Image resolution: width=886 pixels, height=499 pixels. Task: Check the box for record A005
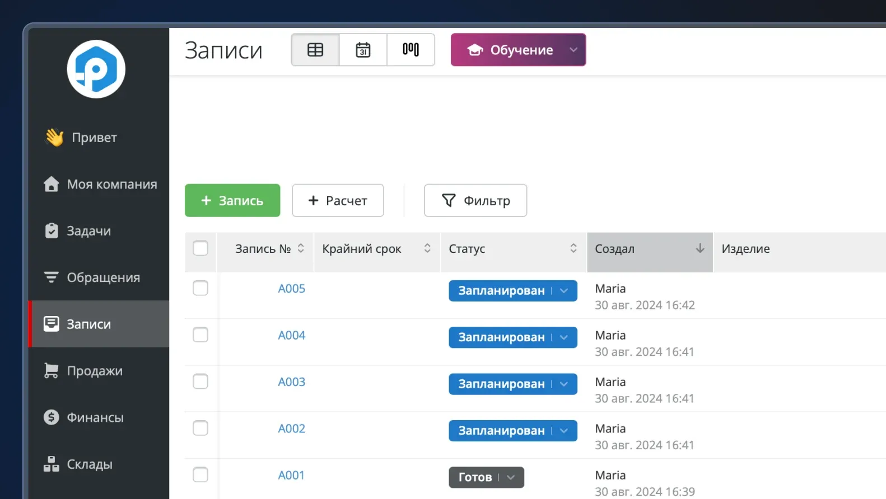pyautogui.click(x=200, y=288)
